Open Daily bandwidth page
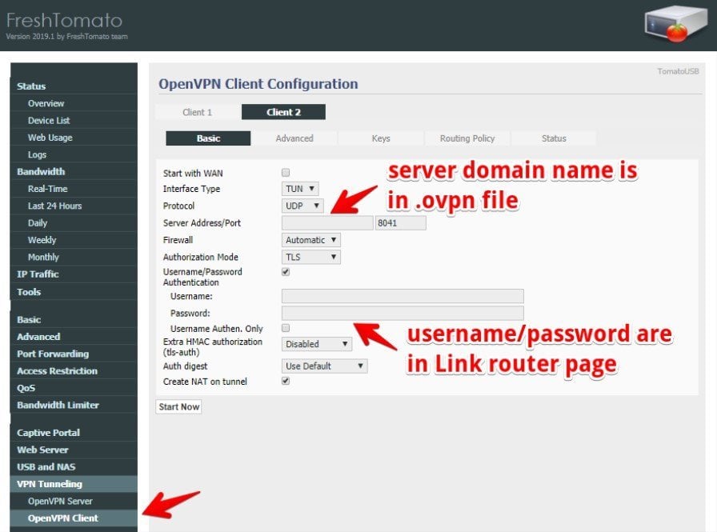Viewport: 717px width, 532px height. pos(74,223)
